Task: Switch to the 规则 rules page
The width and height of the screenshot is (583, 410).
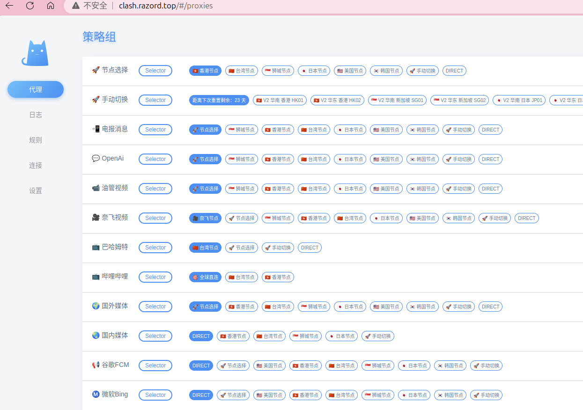Action: (36, 140)
